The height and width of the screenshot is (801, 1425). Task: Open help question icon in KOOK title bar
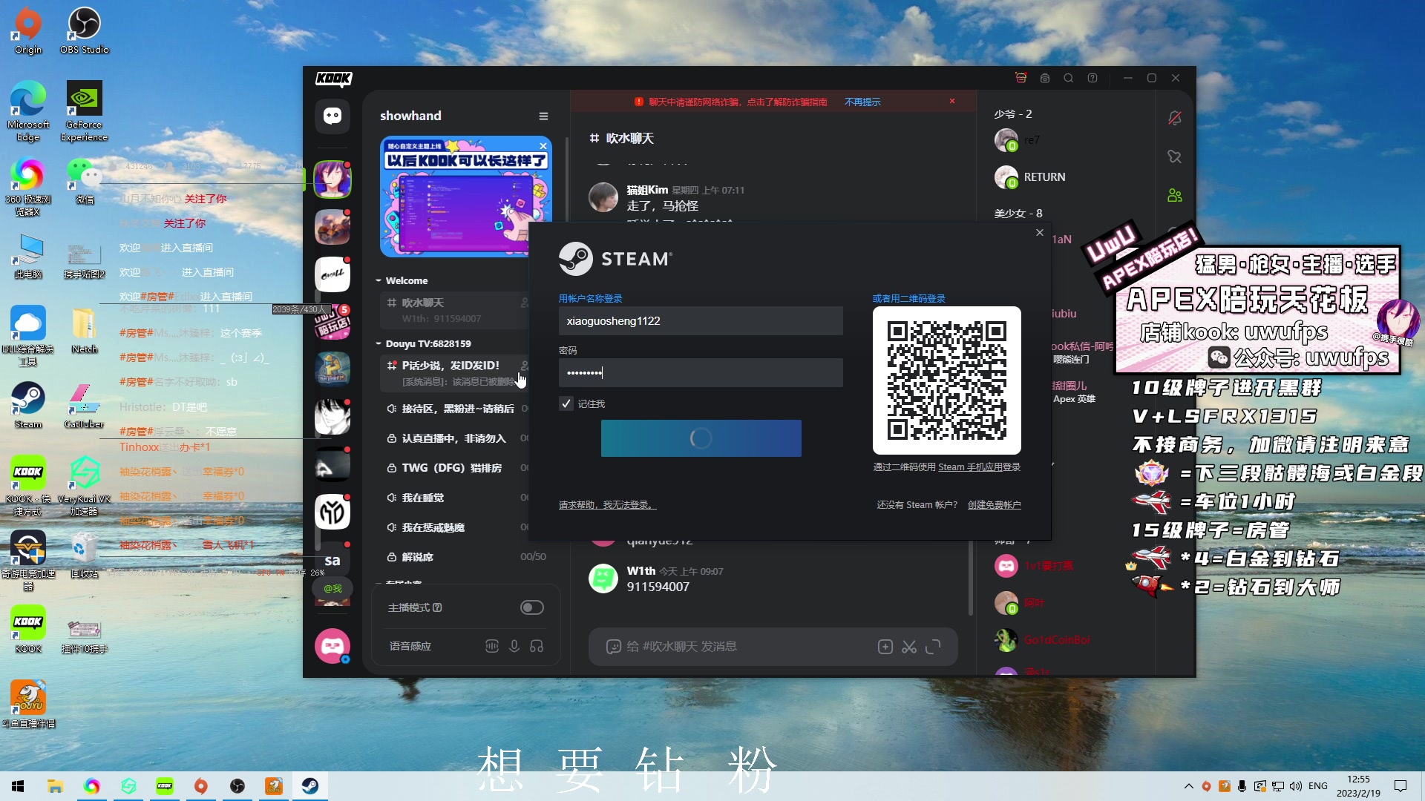pos(1092,78)
